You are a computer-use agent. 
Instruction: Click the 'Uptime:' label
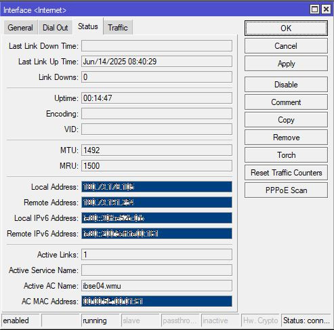click(66, 98)
